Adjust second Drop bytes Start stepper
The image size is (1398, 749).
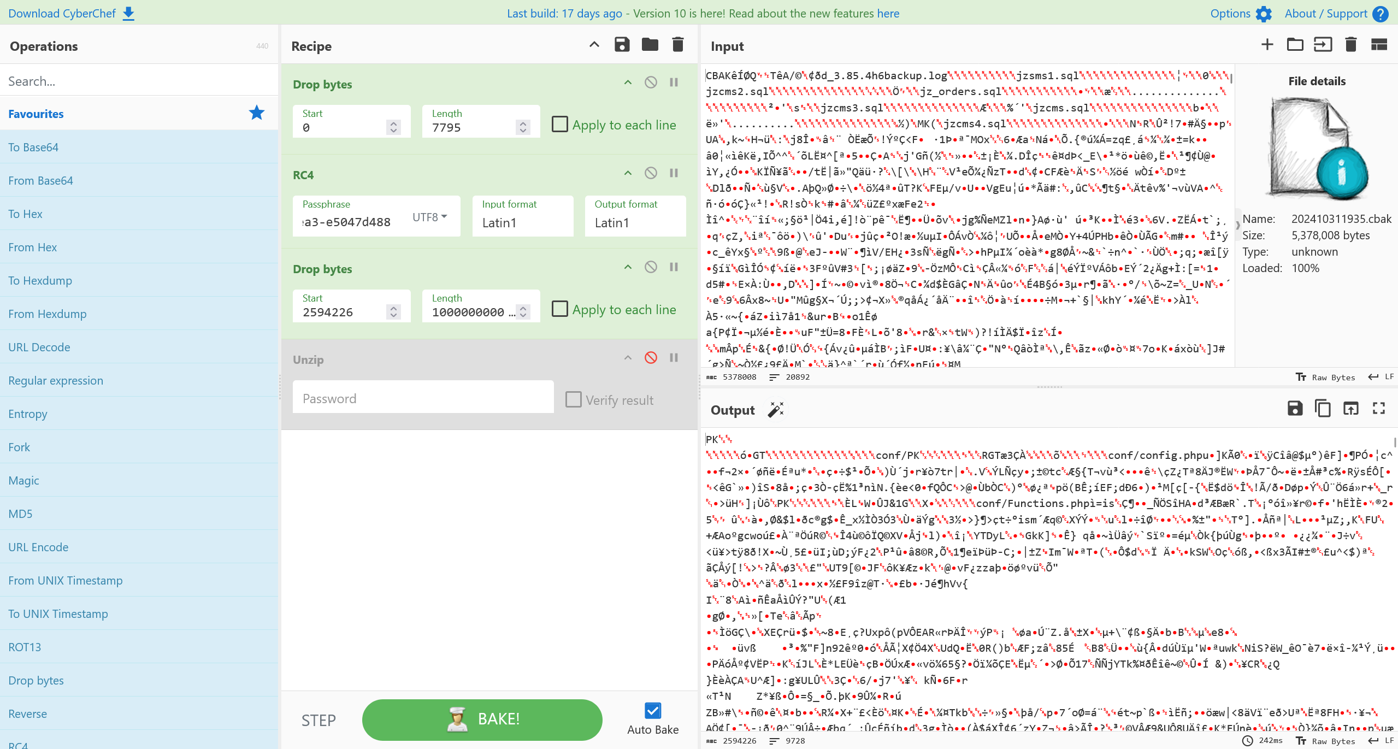(x=393, y=312)
